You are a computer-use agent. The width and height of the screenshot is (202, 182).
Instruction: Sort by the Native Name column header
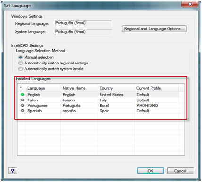[79, 88]
